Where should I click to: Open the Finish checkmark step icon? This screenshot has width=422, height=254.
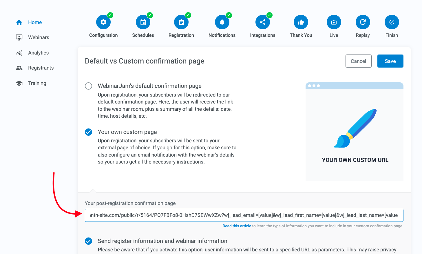[392, 22]
